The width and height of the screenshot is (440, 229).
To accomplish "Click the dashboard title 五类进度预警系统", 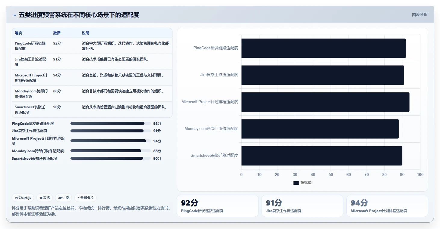I will pos(79,15).
